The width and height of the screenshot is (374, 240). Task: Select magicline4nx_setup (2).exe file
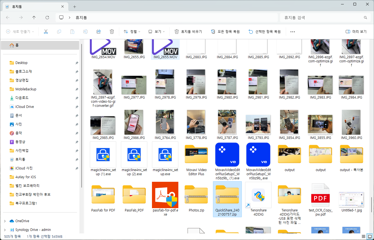[x=134, y=159]
